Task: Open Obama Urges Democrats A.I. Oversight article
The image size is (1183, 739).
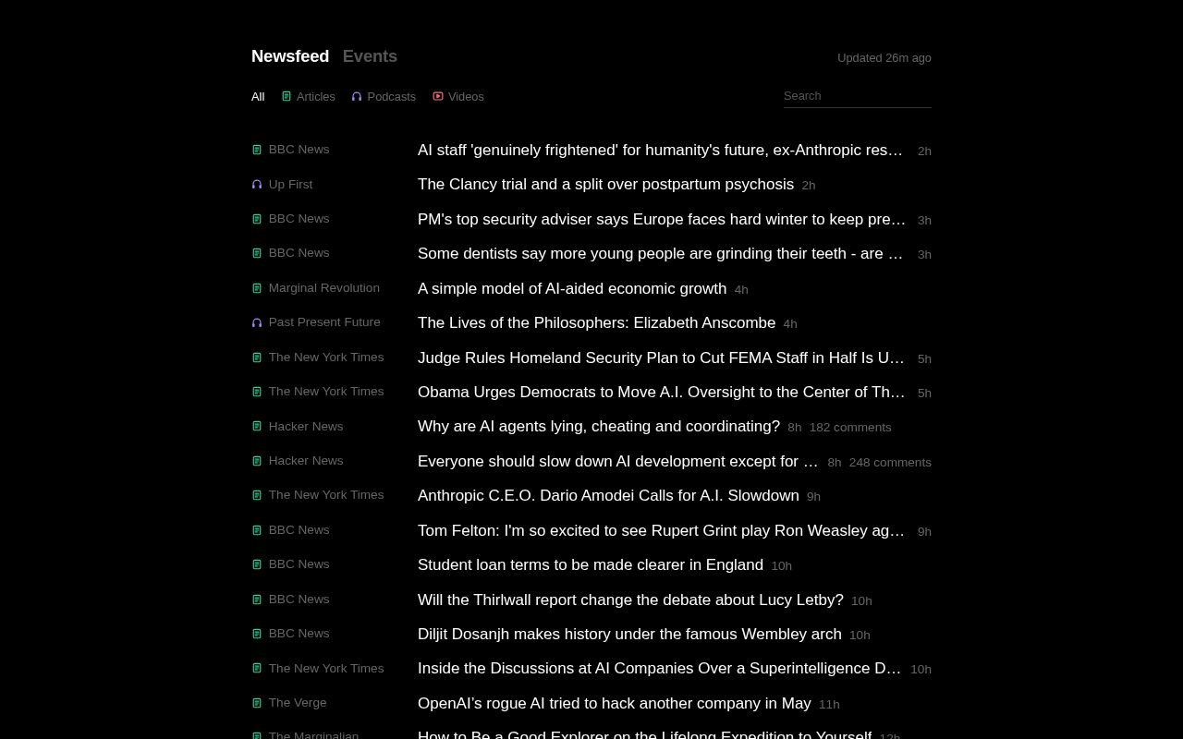Action: pos(661,393)
